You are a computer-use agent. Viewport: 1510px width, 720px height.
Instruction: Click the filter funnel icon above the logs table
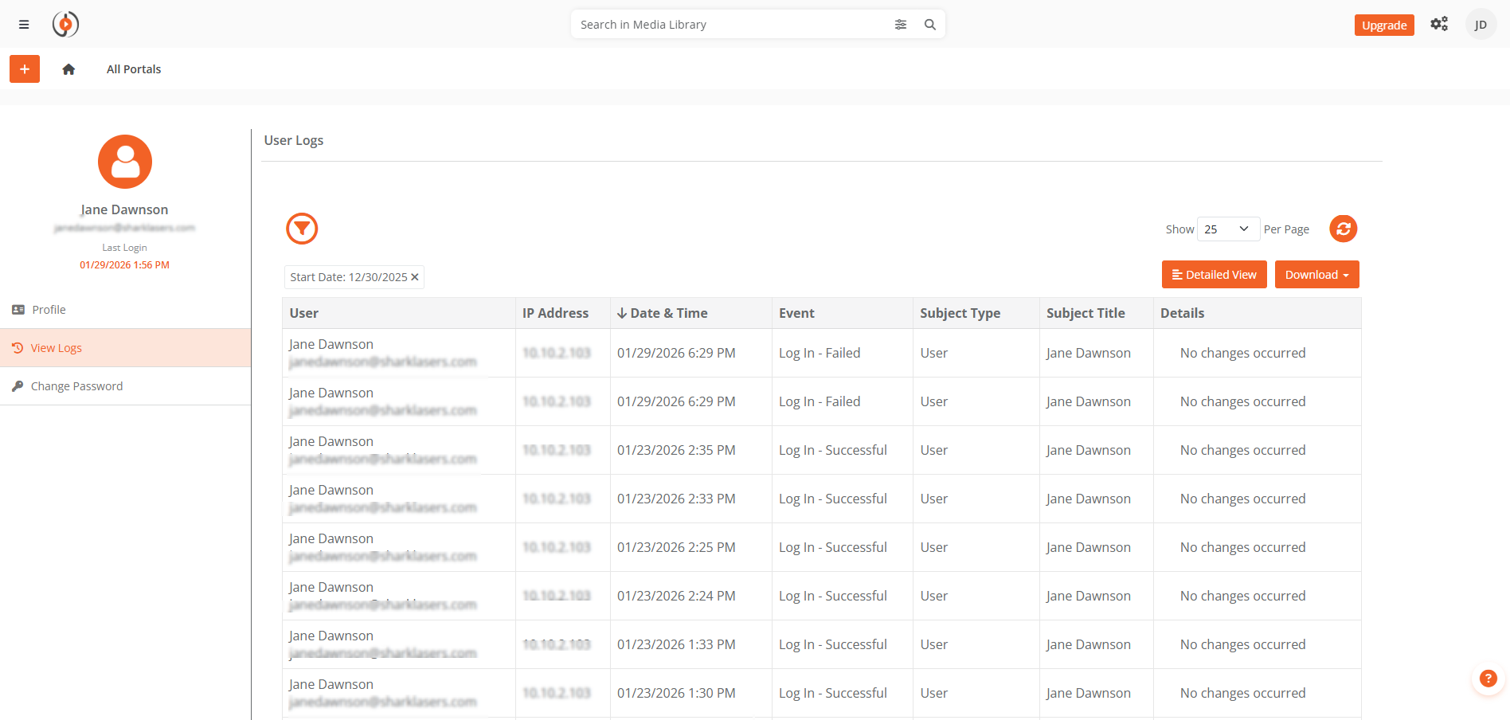302,229
